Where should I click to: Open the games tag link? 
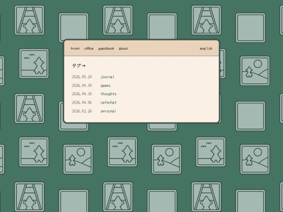(x=105, y=85)
